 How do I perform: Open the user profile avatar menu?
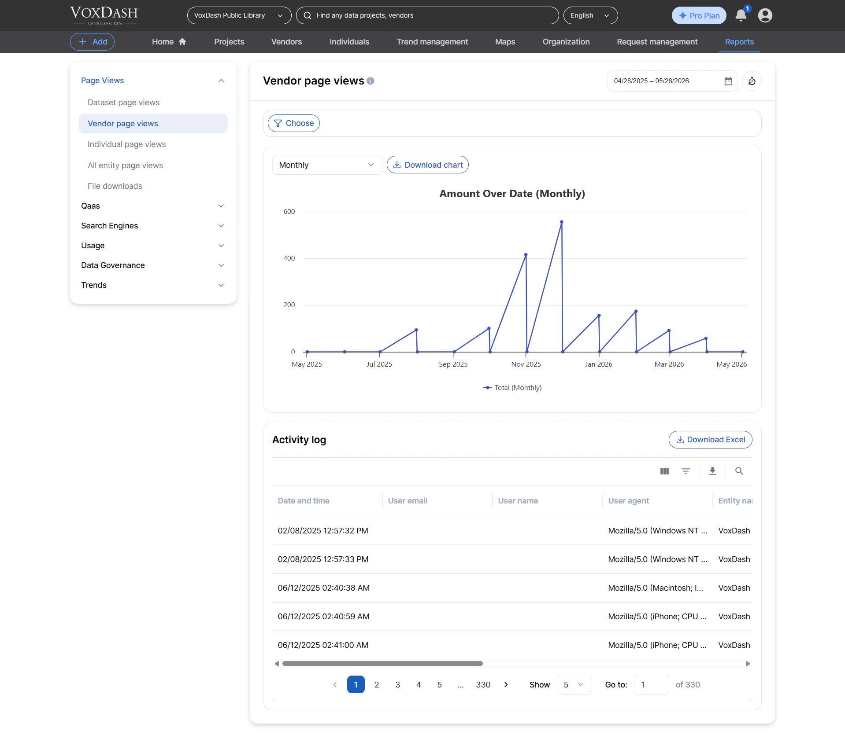(x=765, y=15)
